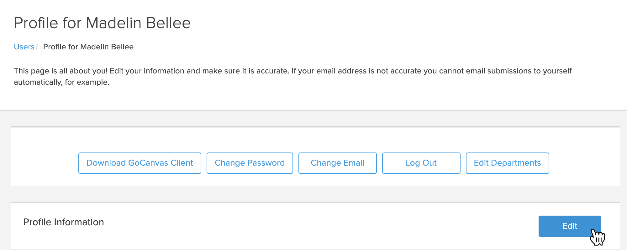Click Change Password to update credentials
Image resolution: width=627 pixels, height=250 pixels.
click(x=250, y=163)
